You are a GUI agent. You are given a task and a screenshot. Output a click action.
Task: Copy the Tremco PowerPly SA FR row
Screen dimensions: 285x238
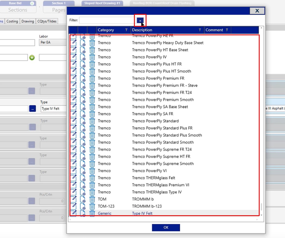coord(83,114)
